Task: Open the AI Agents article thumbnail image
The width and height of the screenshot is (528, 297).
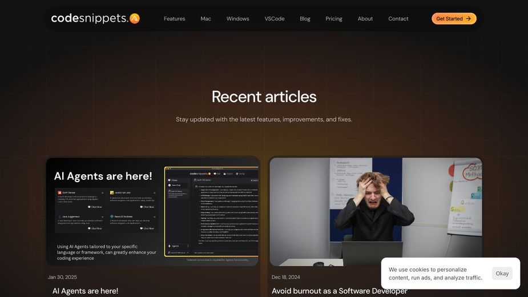Action: [152, 211]
